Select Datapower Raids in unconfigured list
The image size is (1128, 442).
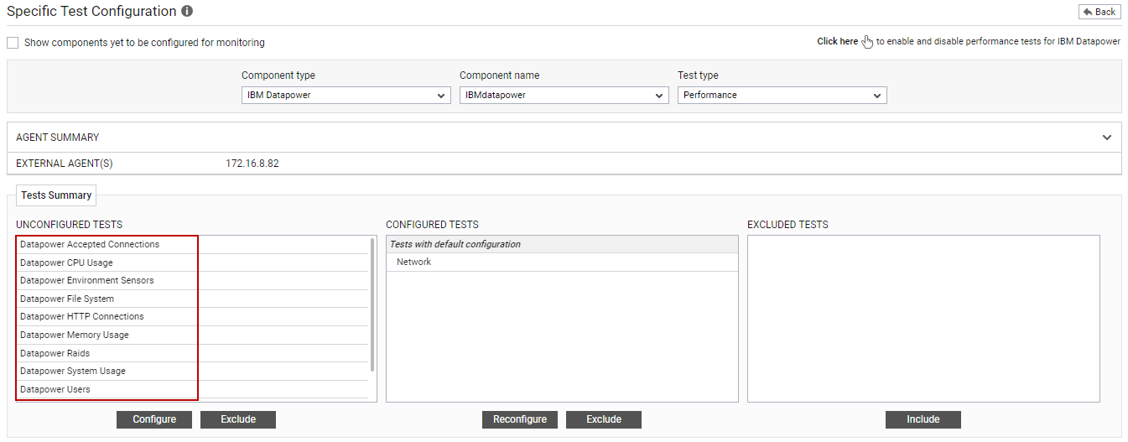point(192,353)
